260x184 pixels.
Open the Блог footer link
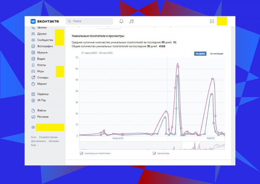(x=34, y=137)
